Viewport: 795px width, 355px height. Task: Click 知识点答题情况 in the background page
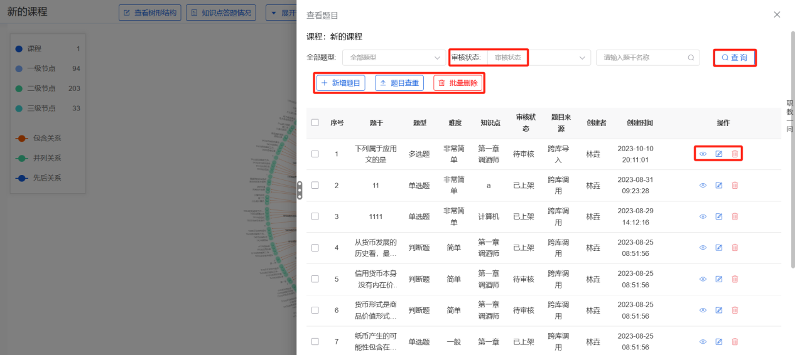coord(221,13)
